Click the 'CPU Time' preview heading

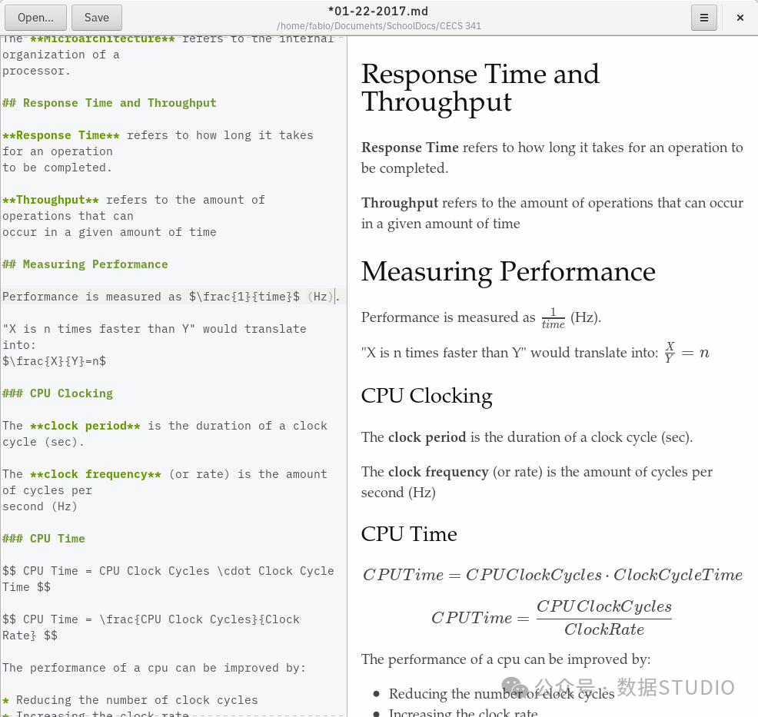click(409, 534)
